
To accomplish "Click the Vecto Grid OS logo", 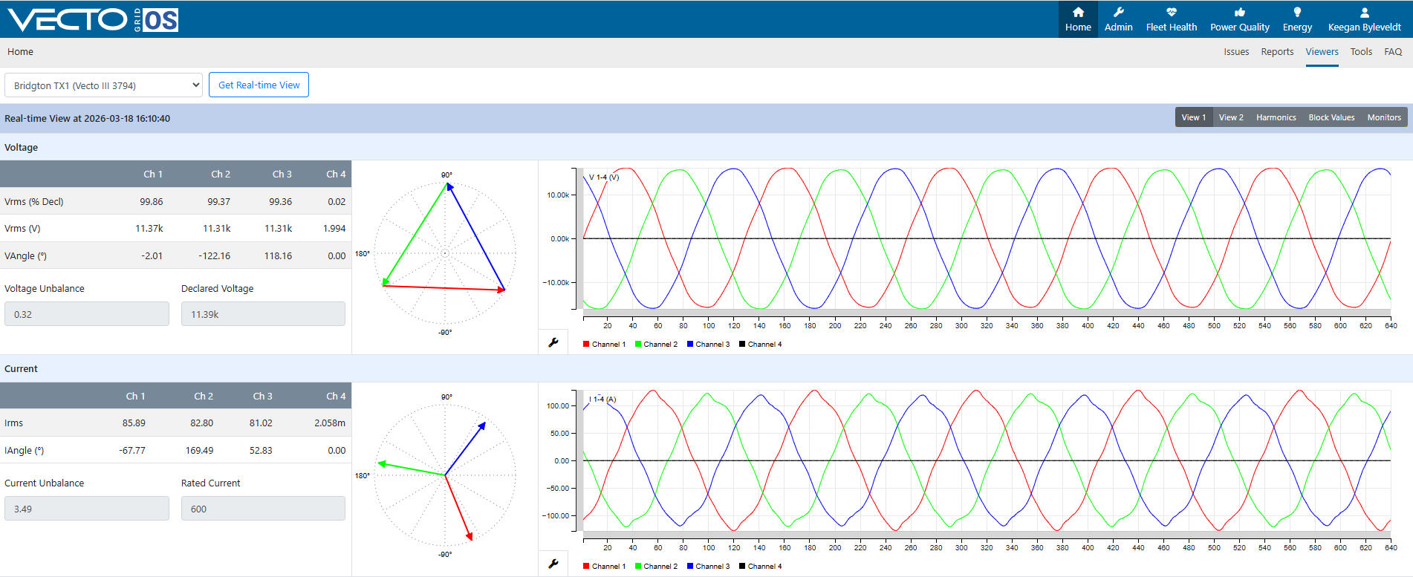I will 93,19.
